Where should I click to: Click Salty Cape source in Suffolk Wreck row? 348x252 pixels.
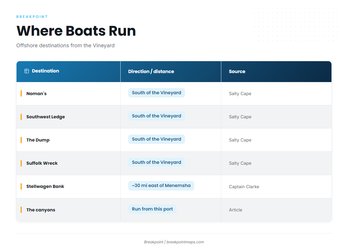pyautogui.click(x=240, y=163)
